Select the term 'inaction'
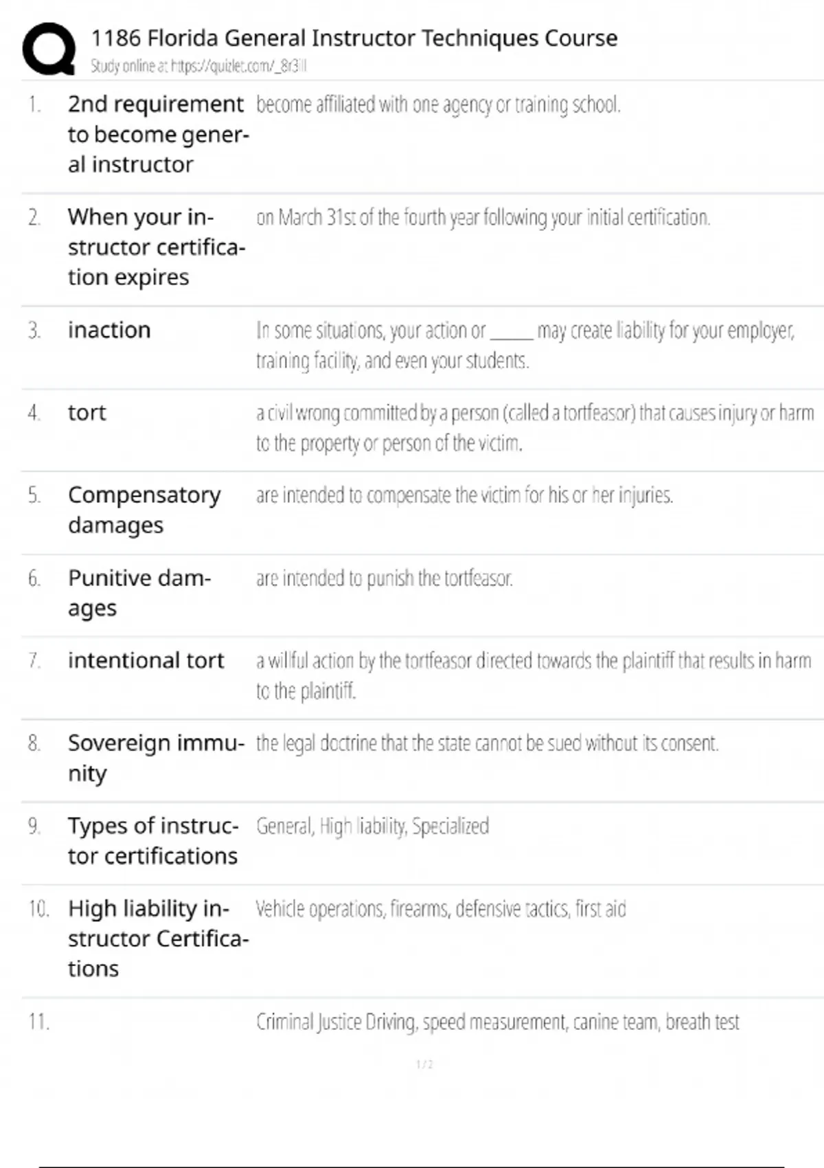The width and height of the screenshot is (824, 1168). (x=109, y=330)
